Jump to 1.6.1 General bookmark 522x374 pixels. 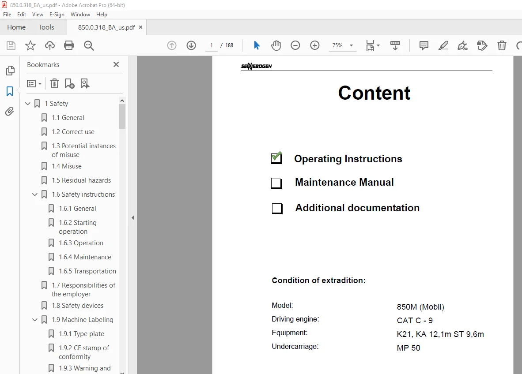(x=78, y=209)
